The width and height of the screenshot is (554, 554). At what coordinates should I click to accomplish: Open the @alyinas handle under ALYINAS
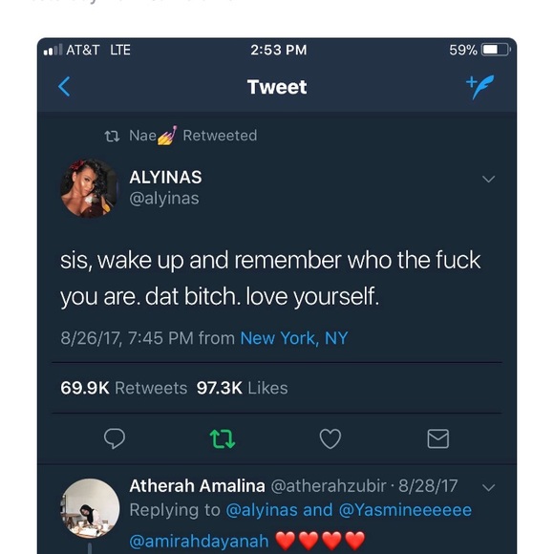pos(164,199)
